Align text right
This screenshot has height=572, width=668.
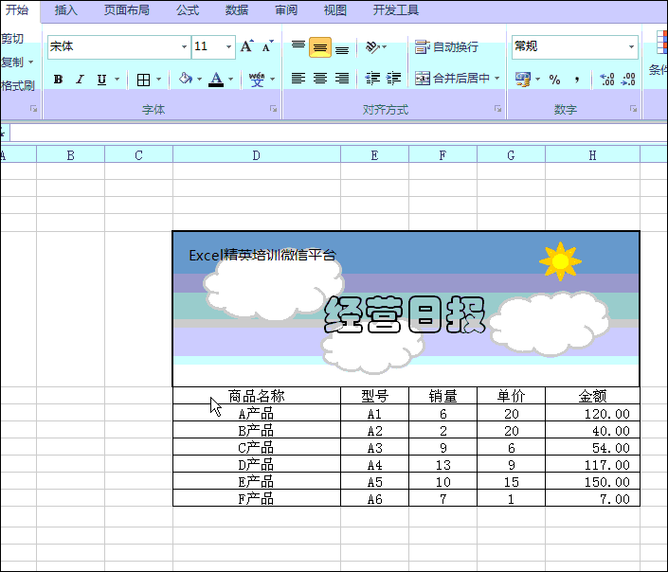(342, 79)
